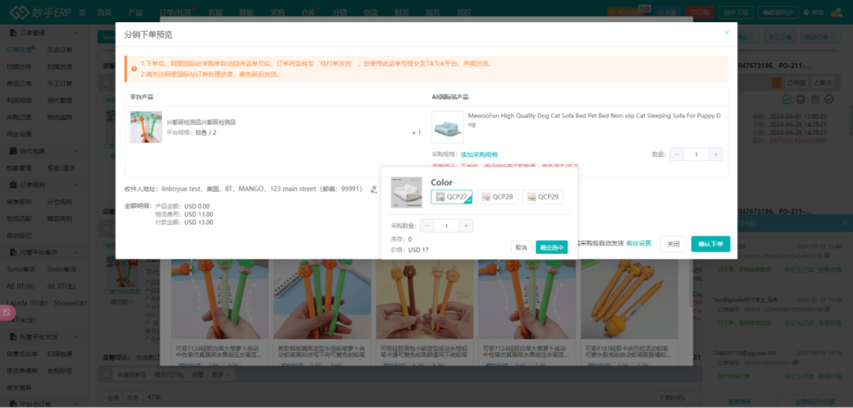Select the QCP28 color option
853x408 pixels.
pos(498,197)
